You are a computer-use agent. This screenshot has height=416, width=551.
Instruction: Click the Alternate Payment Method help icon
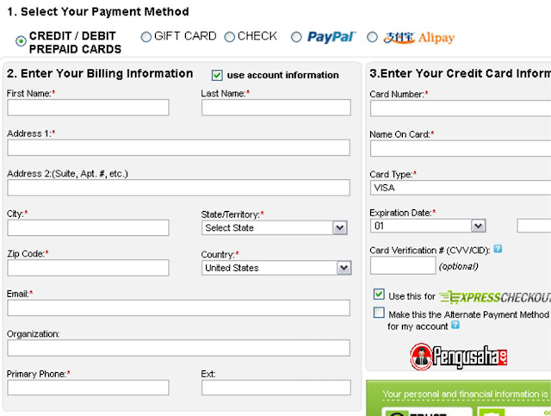455,326
